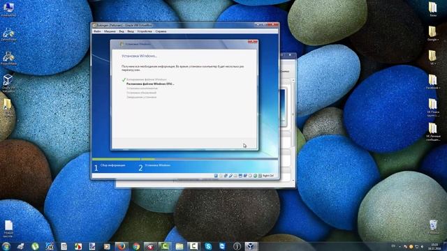This screenshot has width=447, height=251.
Task: Open the green Camtasia icon in taskbar
Action: [165, 246]
